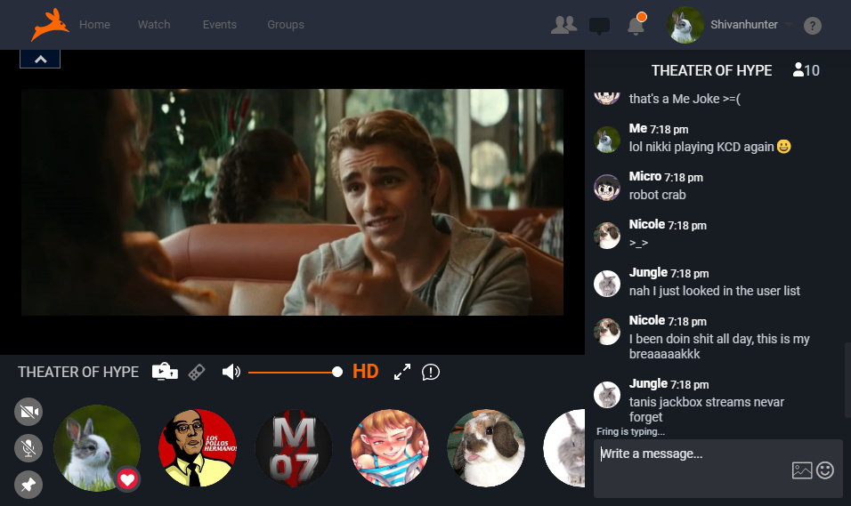This screenshot has width=851, height=506.
Task: Toggle the camera off button
Action: coord(28,412)
